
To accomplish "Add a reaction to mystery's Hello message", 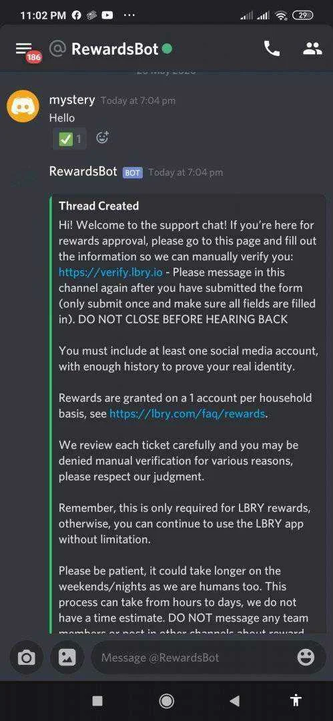I will pyautogui.click(x=102, y=138).
